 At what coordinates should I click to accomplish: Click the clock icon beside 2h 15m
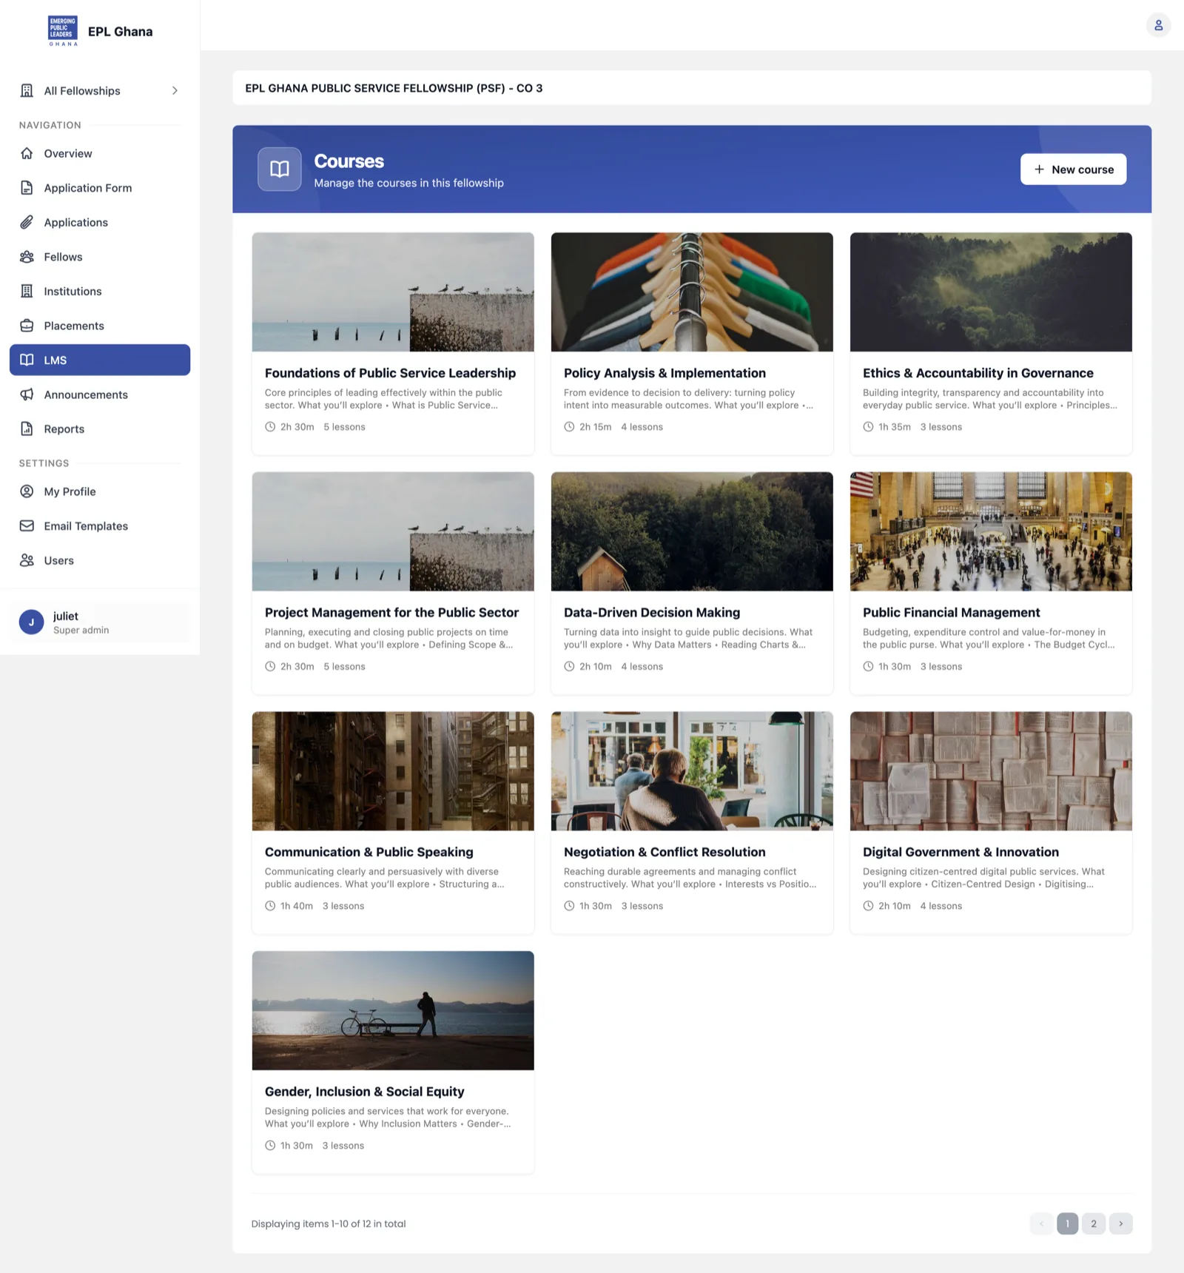(x=569, y=427)
